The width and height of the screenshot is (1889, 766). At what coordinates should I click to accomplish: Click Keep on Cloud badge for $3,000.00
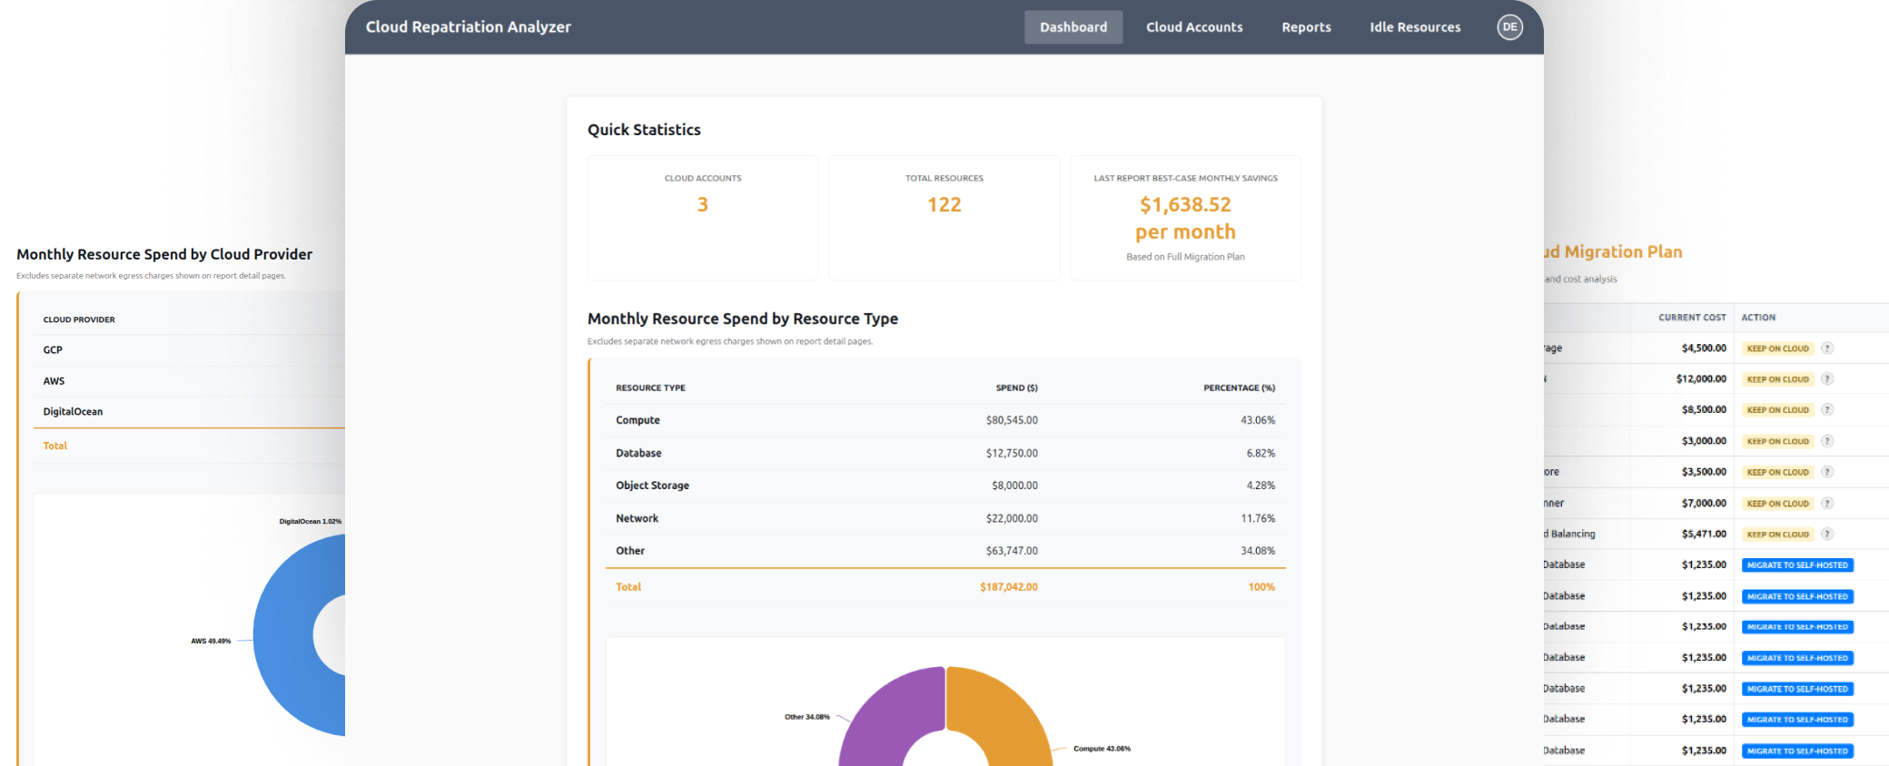coord(1778,441)
